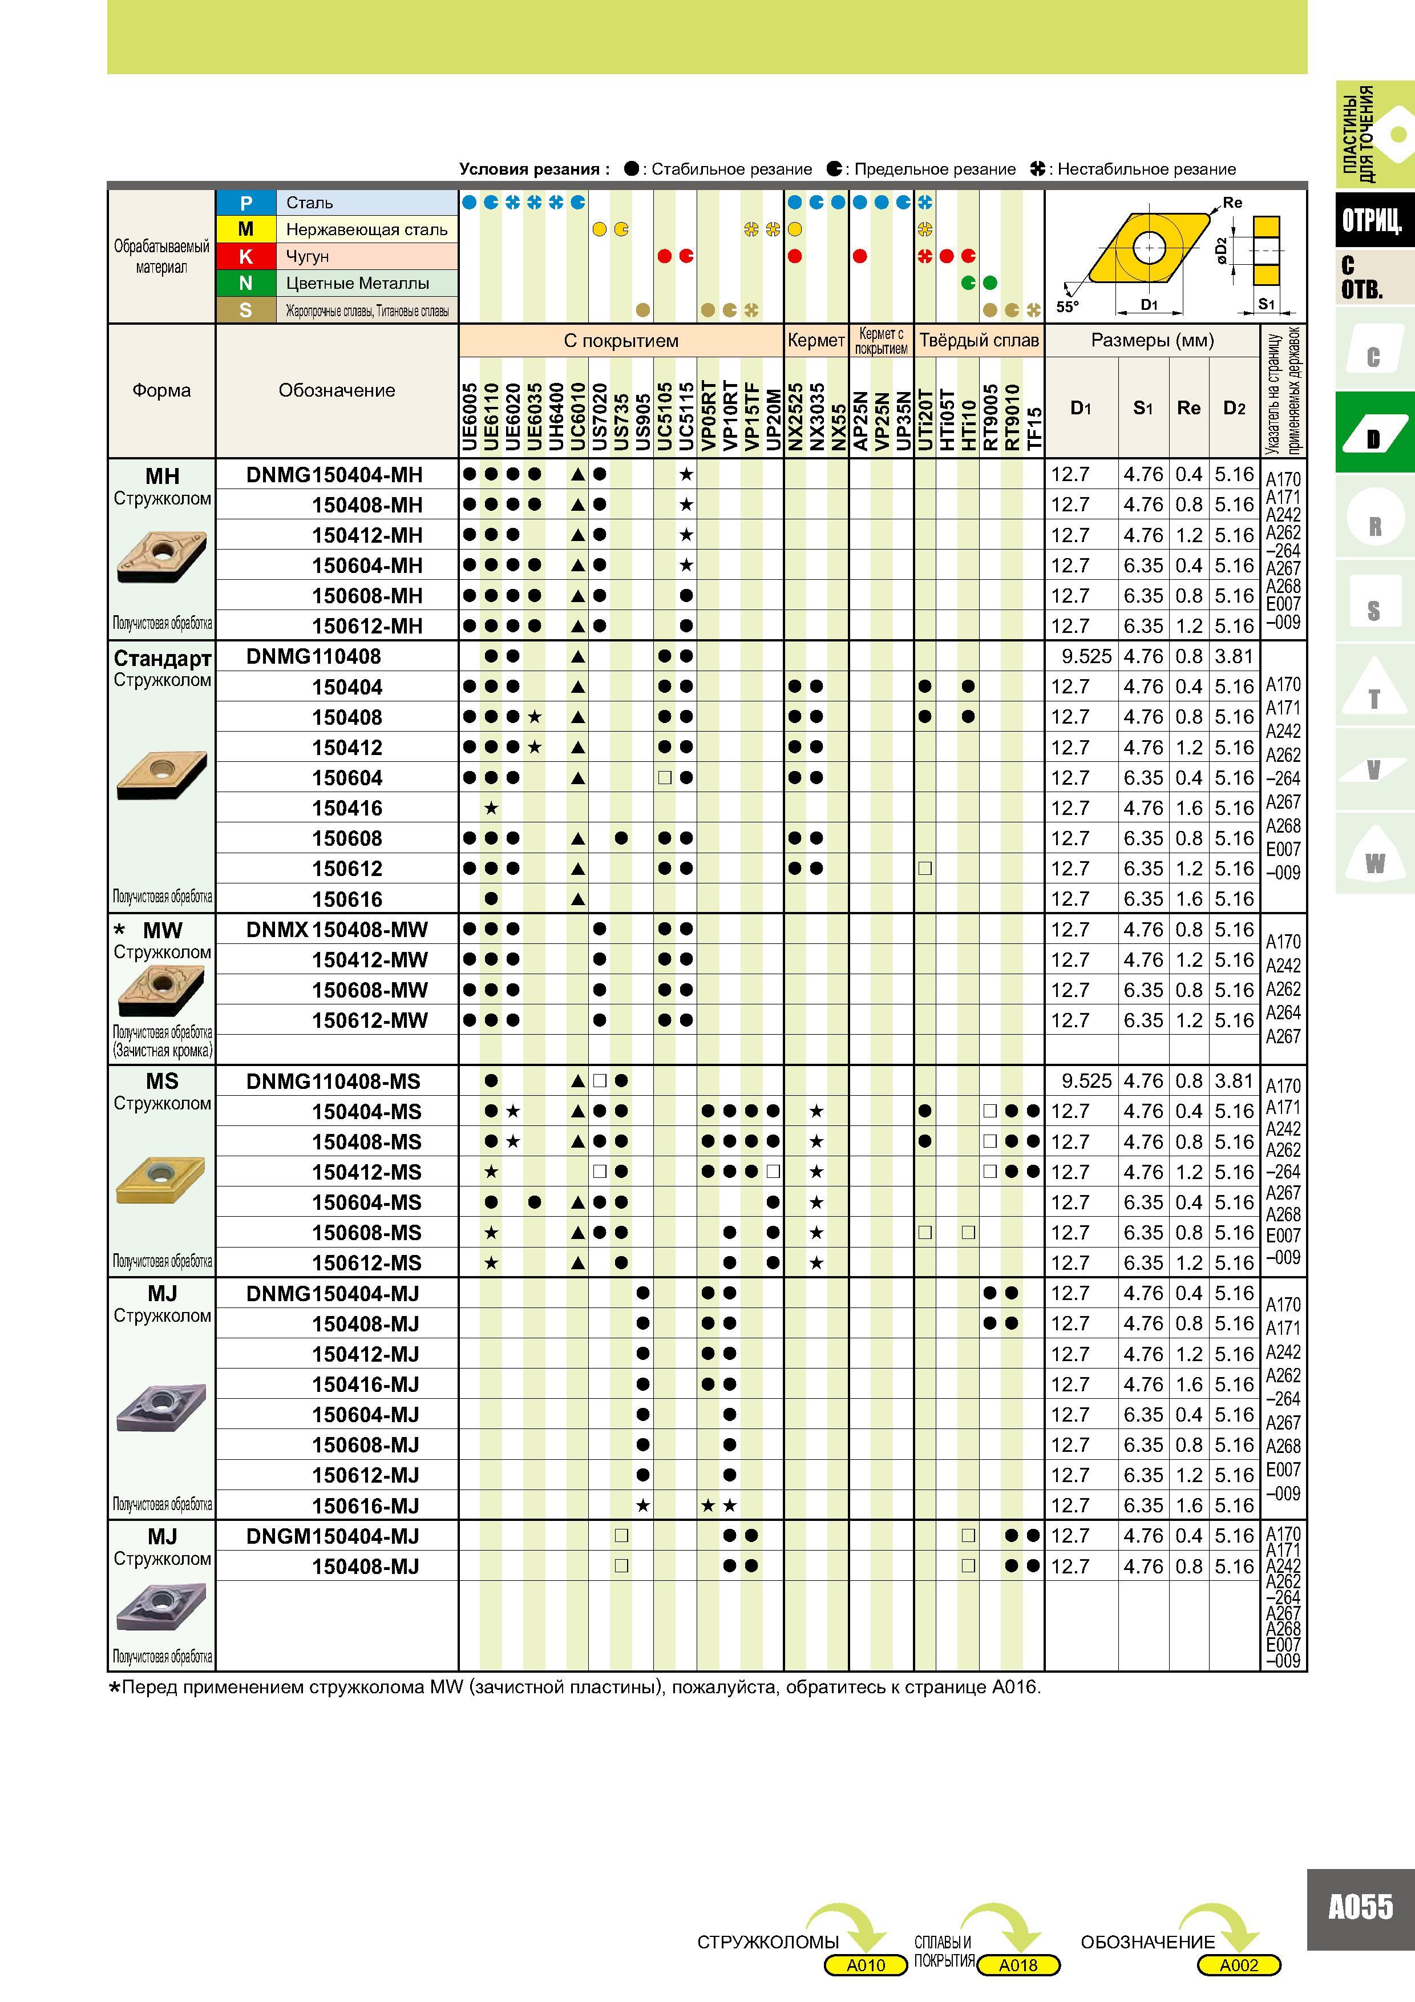Open the W insert shape tab
Viewport: 1415px width, 2002px height.
point(1374,852)
